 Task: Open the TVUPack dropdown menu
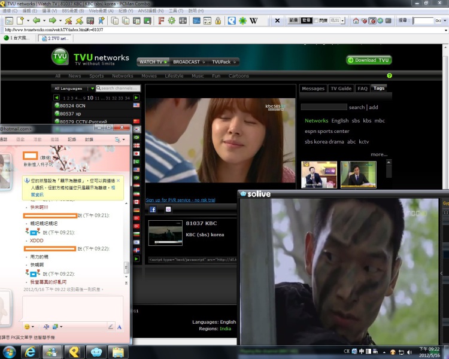(x=224, y=62)
